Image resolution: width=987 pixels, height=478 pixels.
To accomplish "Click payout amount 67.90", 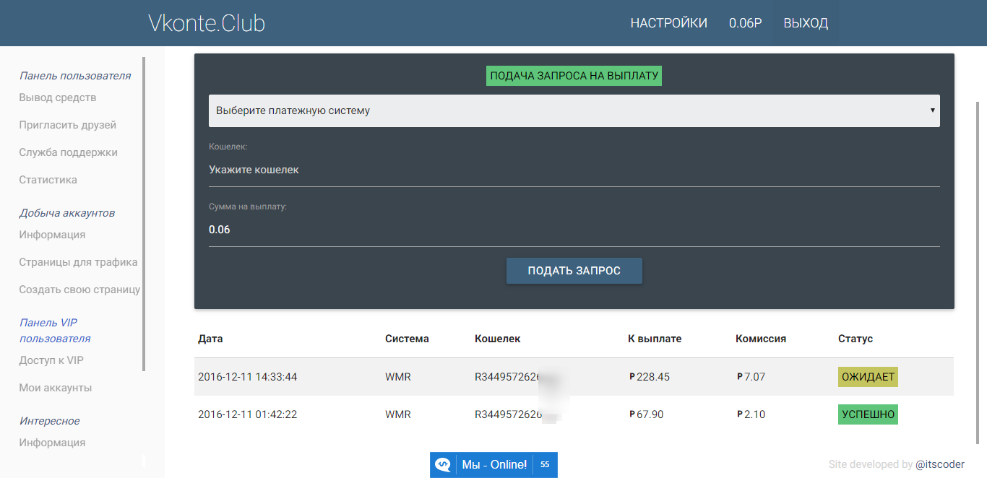I will [646, 414].
